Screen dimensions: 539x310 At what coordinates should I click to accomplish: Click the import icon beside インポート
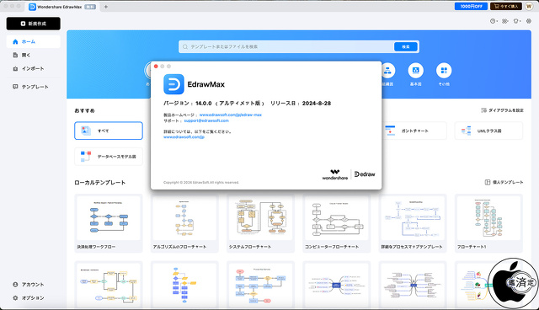[15, 69]
